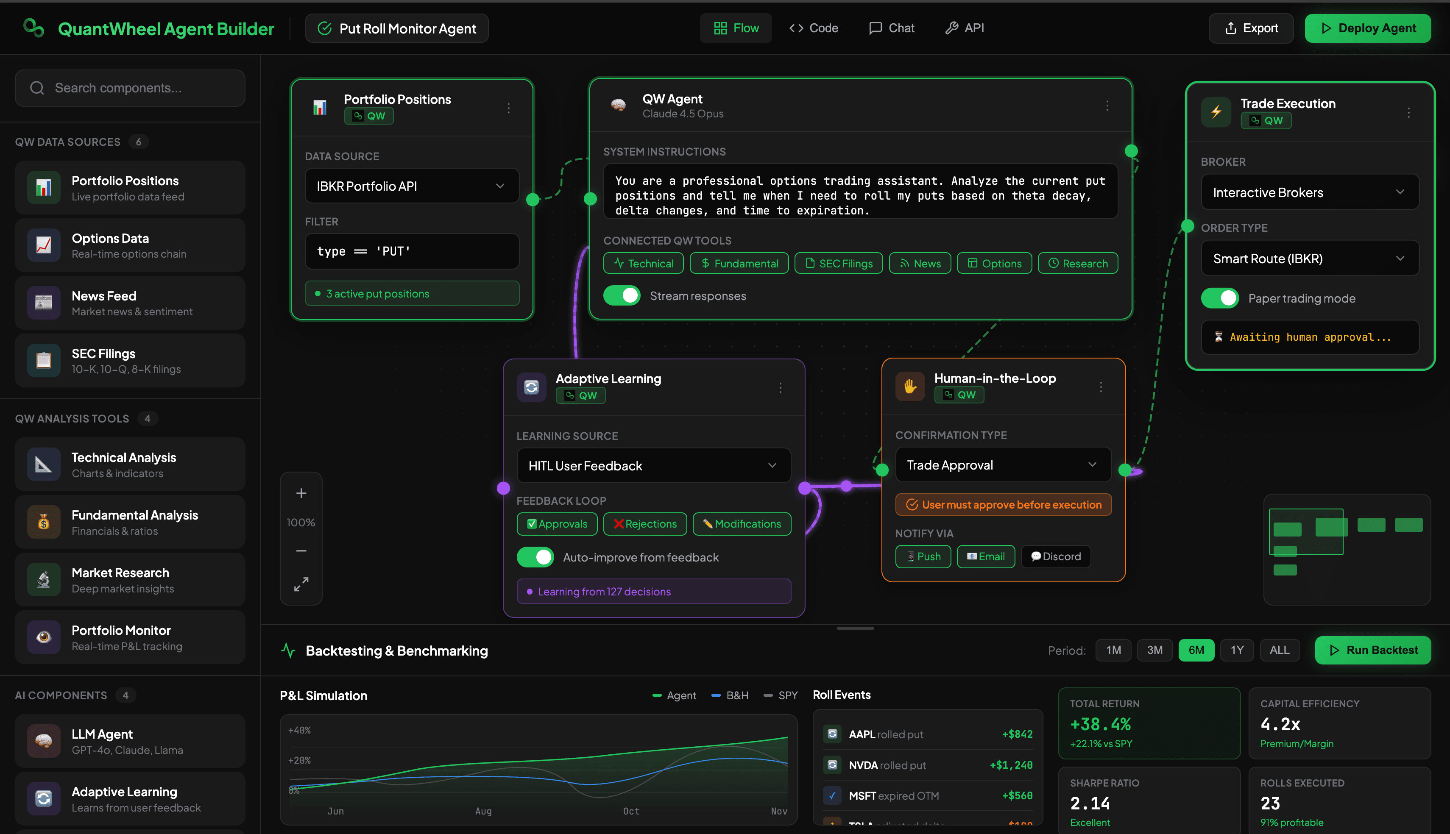
Task: Open the IBKR Portfolio API dropdown
Action: point(411,186)
